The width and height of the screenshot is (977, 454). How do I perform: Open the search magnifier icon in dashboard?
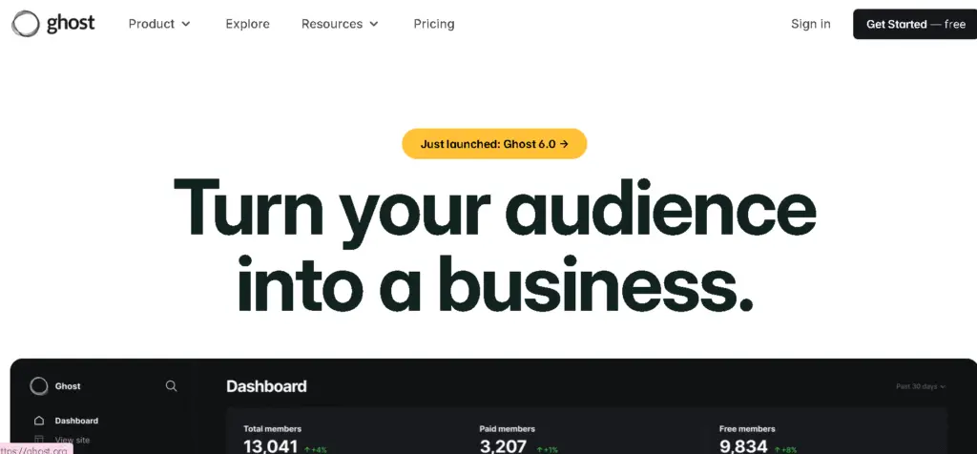[x=172, y=386]
